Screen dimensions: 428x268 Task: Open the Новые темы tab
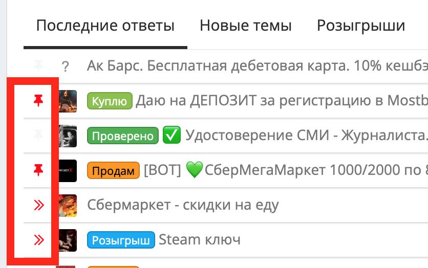pos(246,26)
